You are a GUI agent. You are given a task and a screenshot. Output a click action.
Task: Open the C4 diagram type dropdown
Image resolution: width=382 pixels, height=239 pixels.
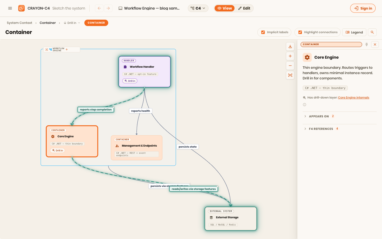click(198, 8)
